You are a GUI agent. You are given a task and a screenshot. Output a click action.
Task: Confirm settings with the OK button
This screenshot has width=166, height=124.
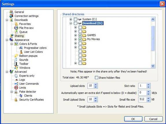pos(133,119)
